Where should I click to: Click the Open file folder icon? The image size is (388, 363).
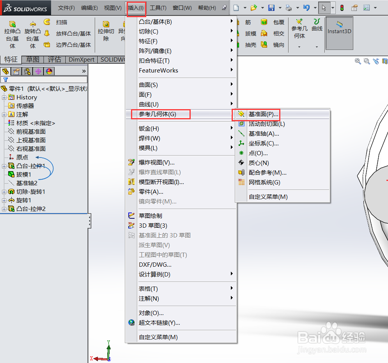[x=253, y=8]
